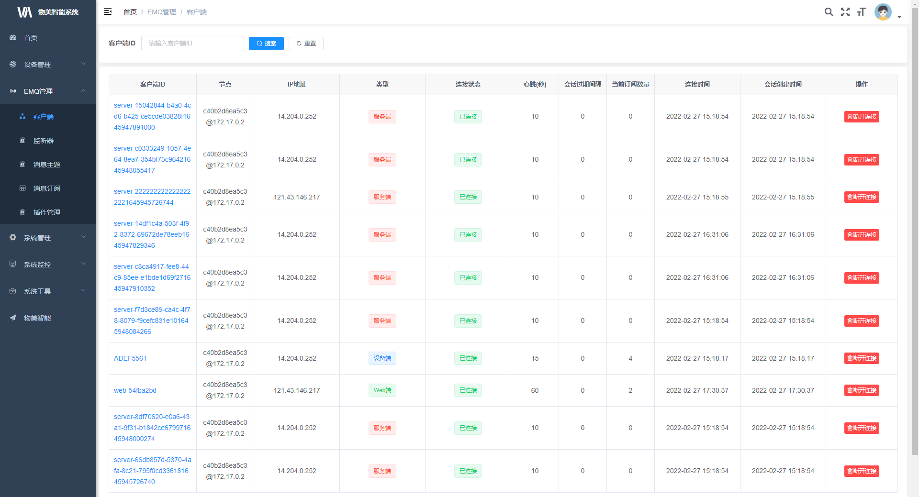Open the web-54fba2bd client link
Screen dimensions: 919x497
pos(135,390)
